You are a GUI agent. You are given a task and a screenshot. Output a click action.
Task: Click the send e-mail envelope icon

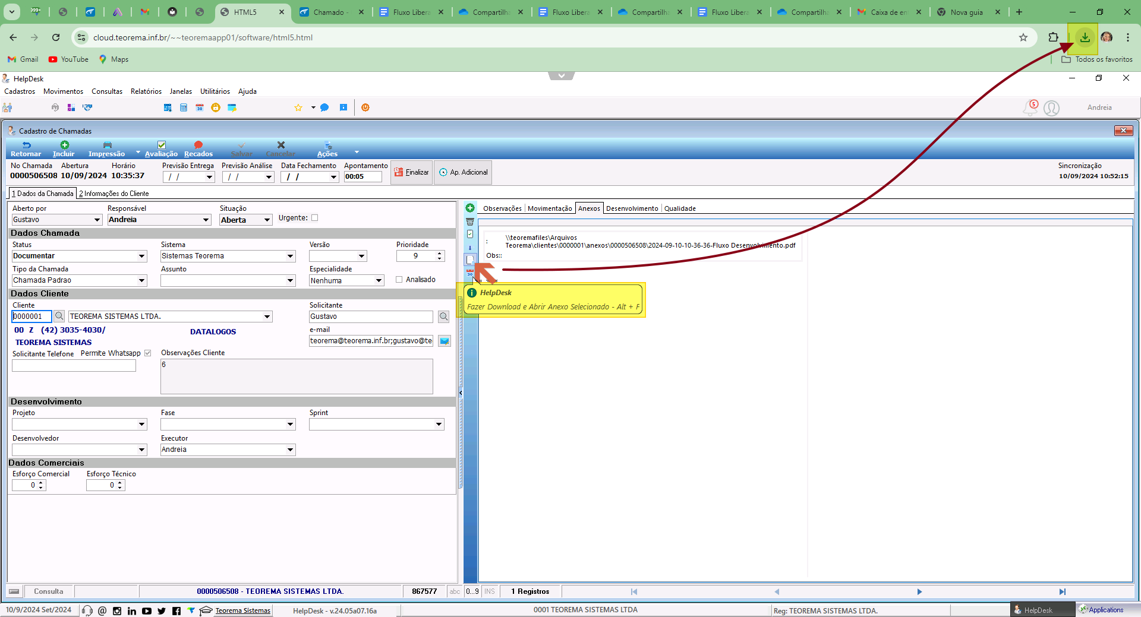pyautogui.click(x=445, y=341)
